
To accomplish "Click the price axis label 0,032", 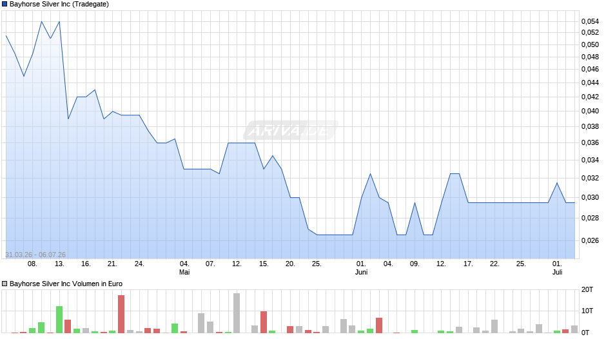I will 590,178.
